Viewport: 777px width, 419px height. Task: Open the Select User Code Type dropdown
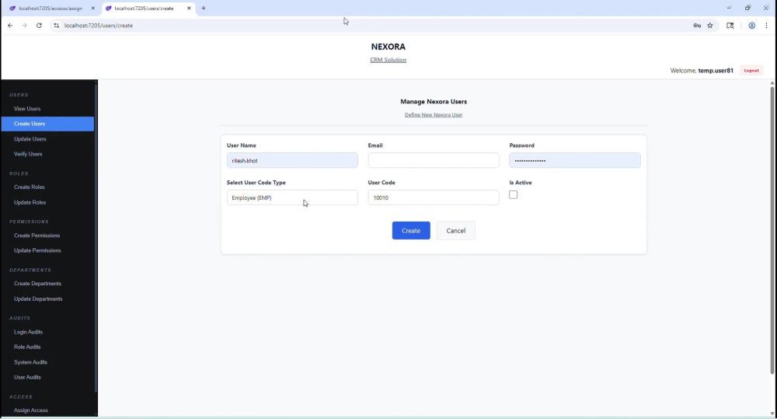point(292,197)
